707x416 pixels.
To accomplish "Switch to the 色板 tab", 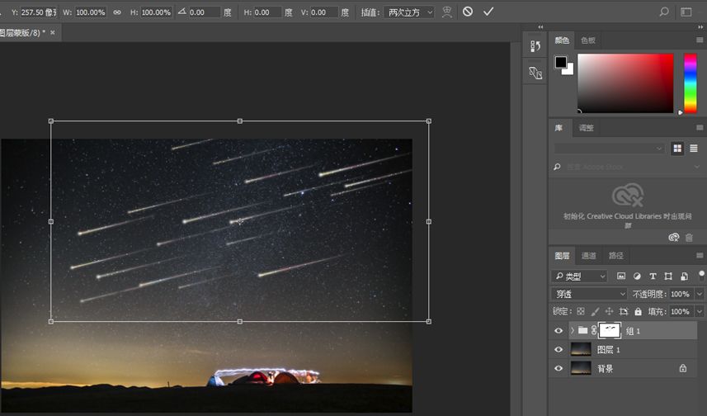I will (x=588, y=40).
